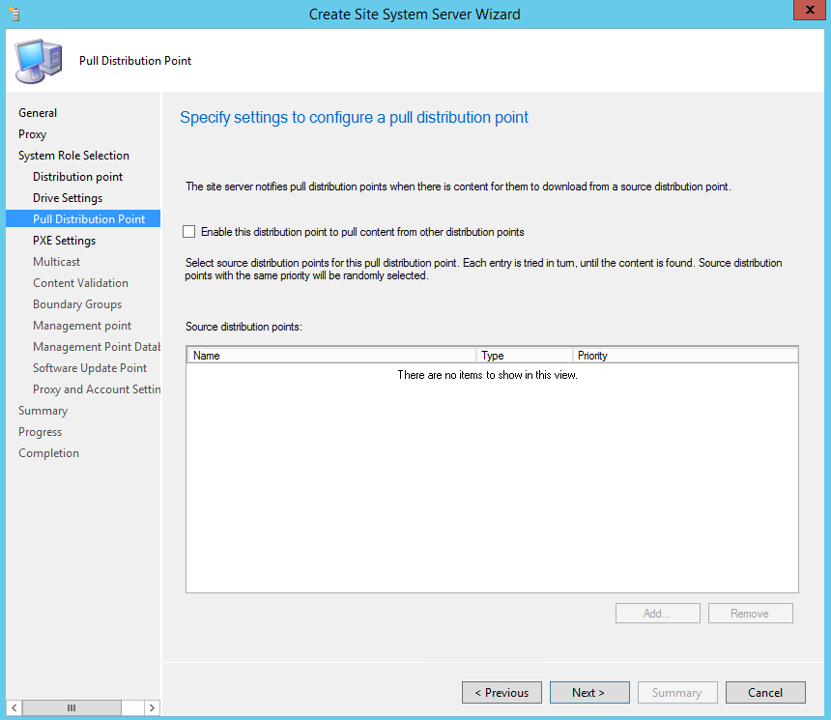831x720 pixels.
Task: Enable pulling content from other distribution points
Action: (x=188, y=232)
